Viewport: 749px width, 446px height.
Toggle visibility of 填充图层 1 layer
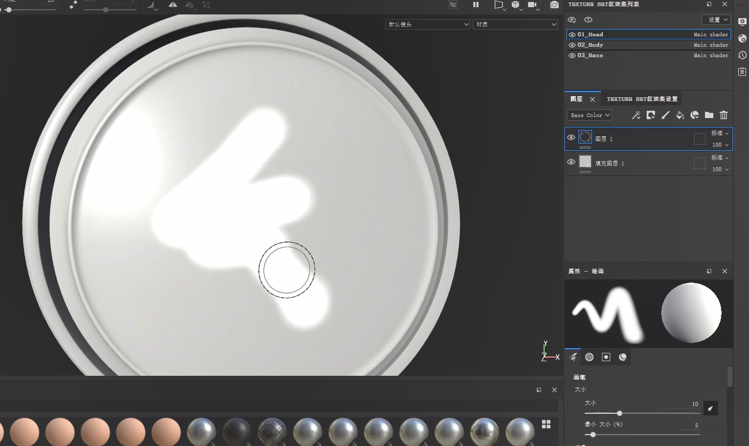[x=571, y=162]
